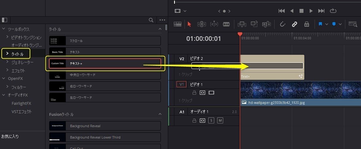Open the marker color dropdown arrow
361x149 pixels.
pyautogui.click(x=340, y=24)
